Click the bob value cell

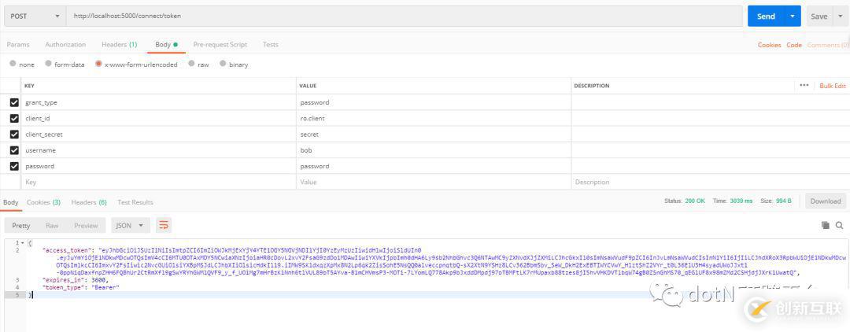click(434, 150)
